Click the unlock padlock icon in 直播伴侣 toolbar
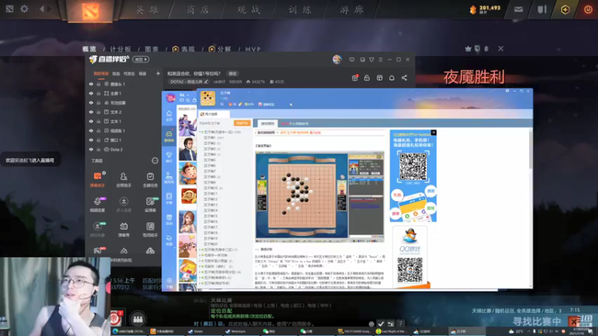 pyautogui.click(x=367, y=78)
